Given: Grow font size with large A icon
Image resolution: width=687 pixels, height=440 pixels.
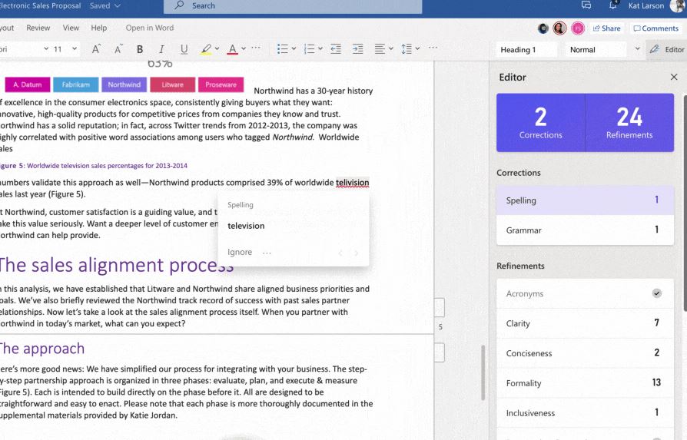Looking at the screenshot, I should (x=96, y=49).
